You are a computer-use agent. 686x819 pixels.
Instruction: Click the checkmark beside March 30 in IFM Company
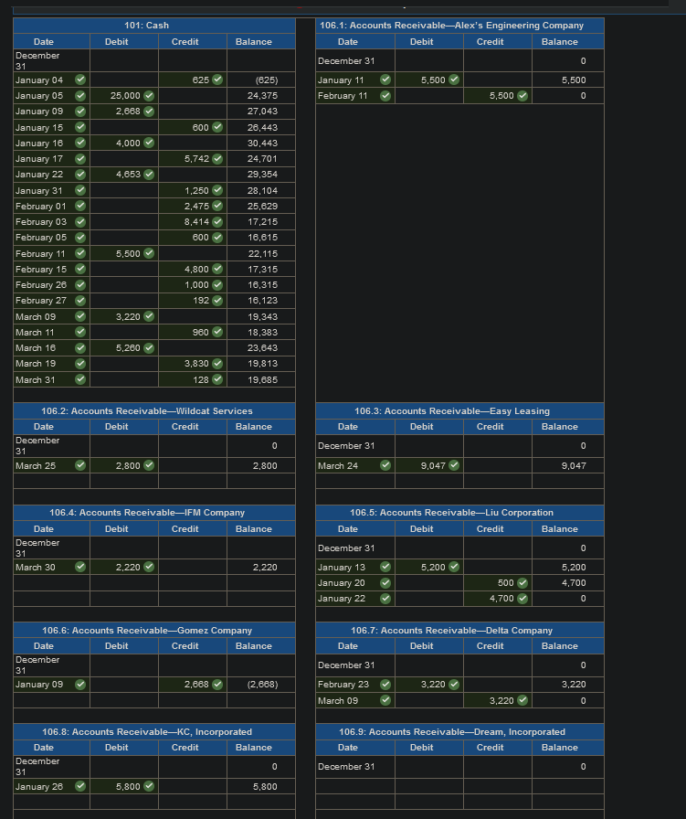80,567
